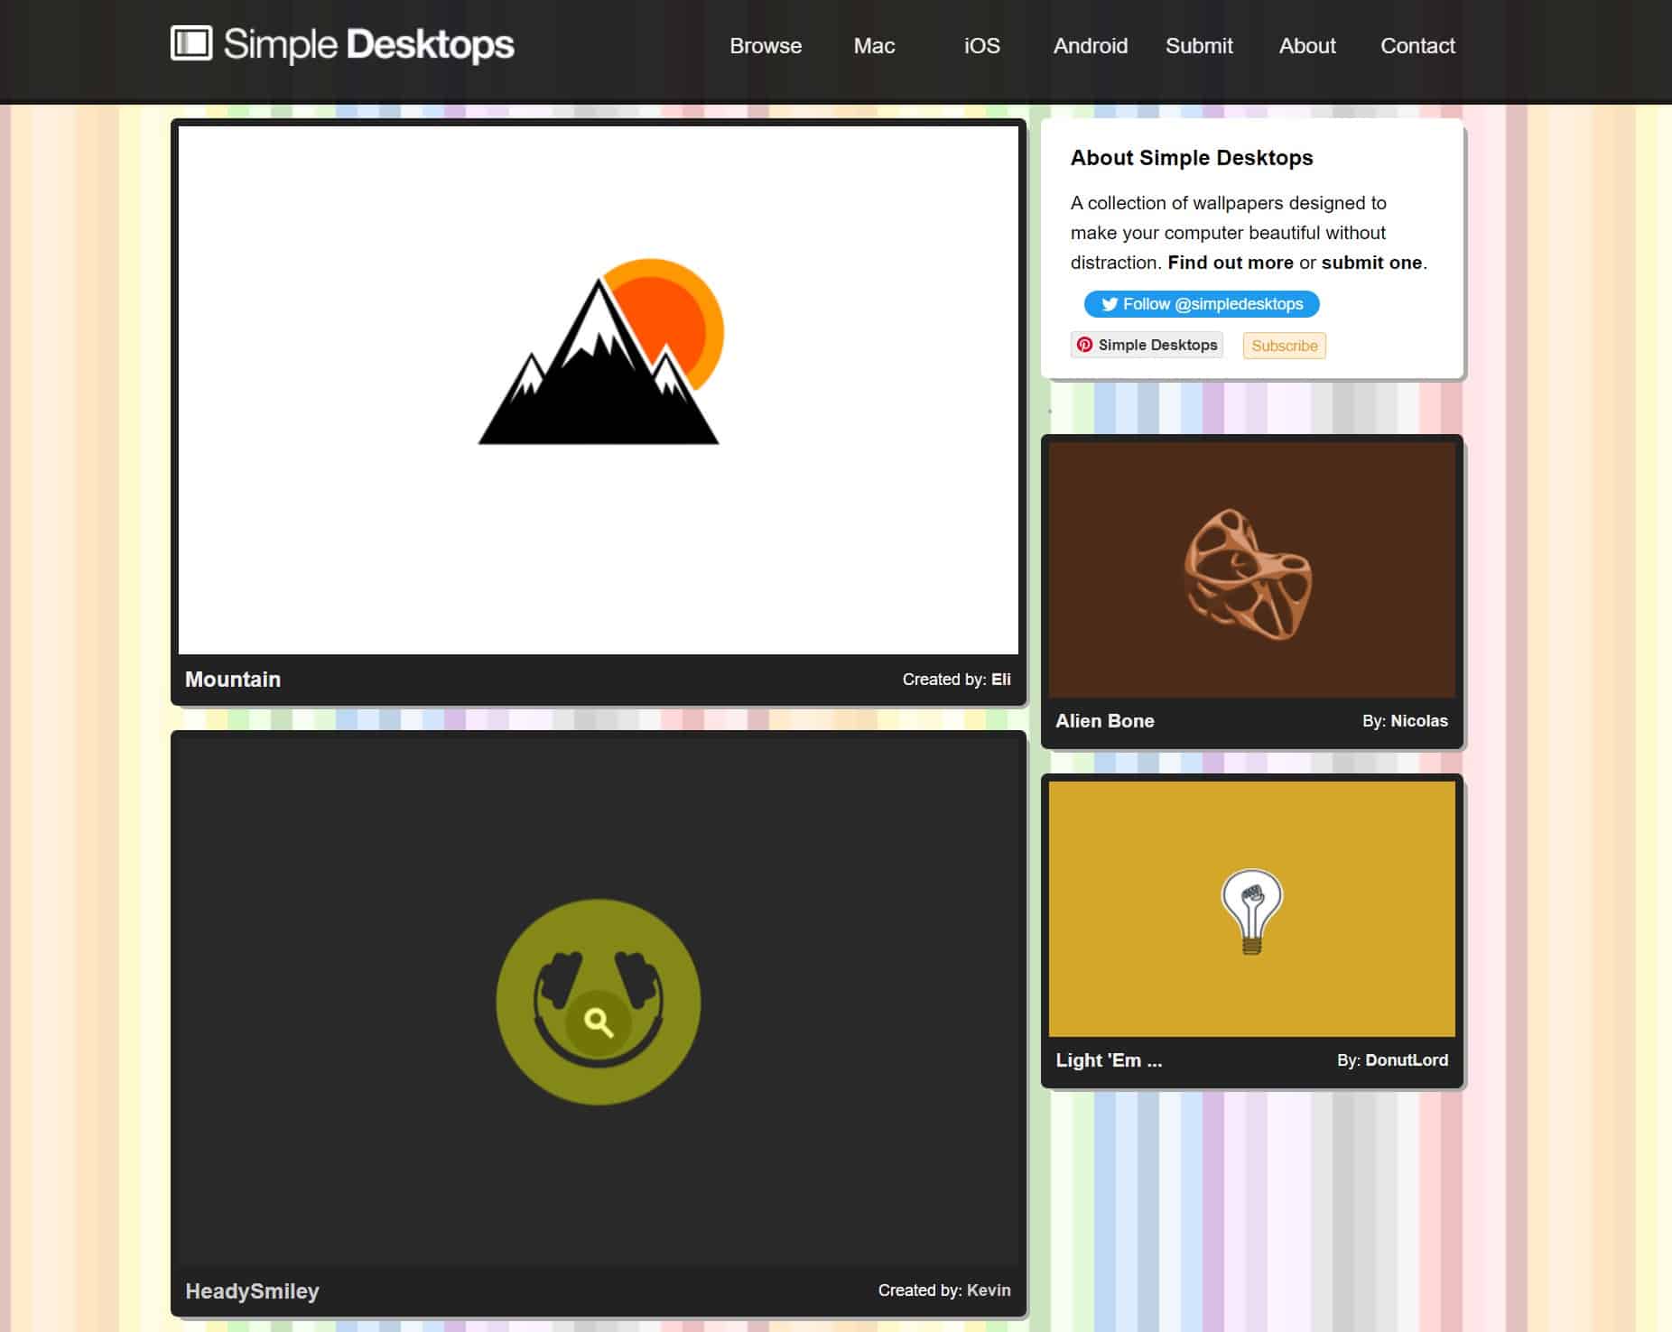Screen dimensions: 1672x1332
Task: Go to the Mac section
Action: click(874, 46)
